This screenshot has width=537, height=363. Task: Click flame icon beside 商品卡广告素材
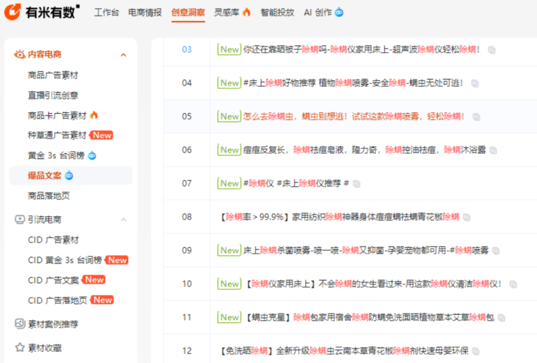click(x=94, y=115)
